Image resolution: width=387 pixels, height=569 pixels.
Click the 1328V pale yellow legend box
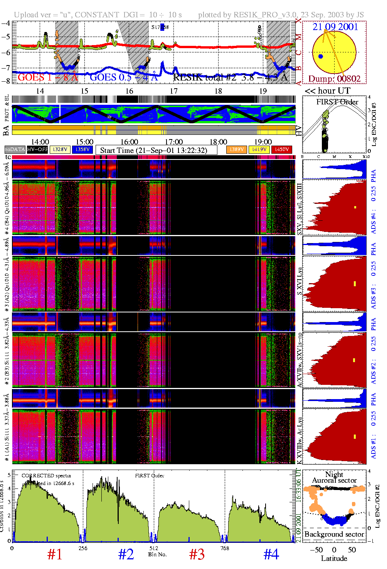click(60, 149)
